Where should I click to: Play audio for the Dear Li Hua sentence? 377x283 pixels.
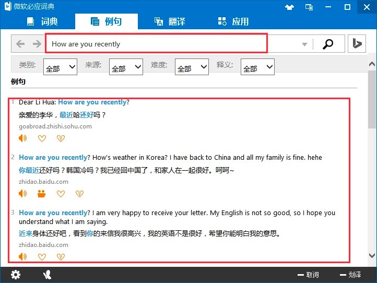coord(23,138)
